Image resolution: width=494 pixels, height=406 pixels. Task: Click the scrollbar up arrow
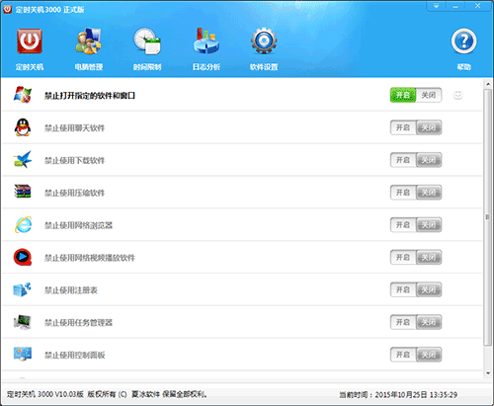pyautogui.click(x=488, y=84)
